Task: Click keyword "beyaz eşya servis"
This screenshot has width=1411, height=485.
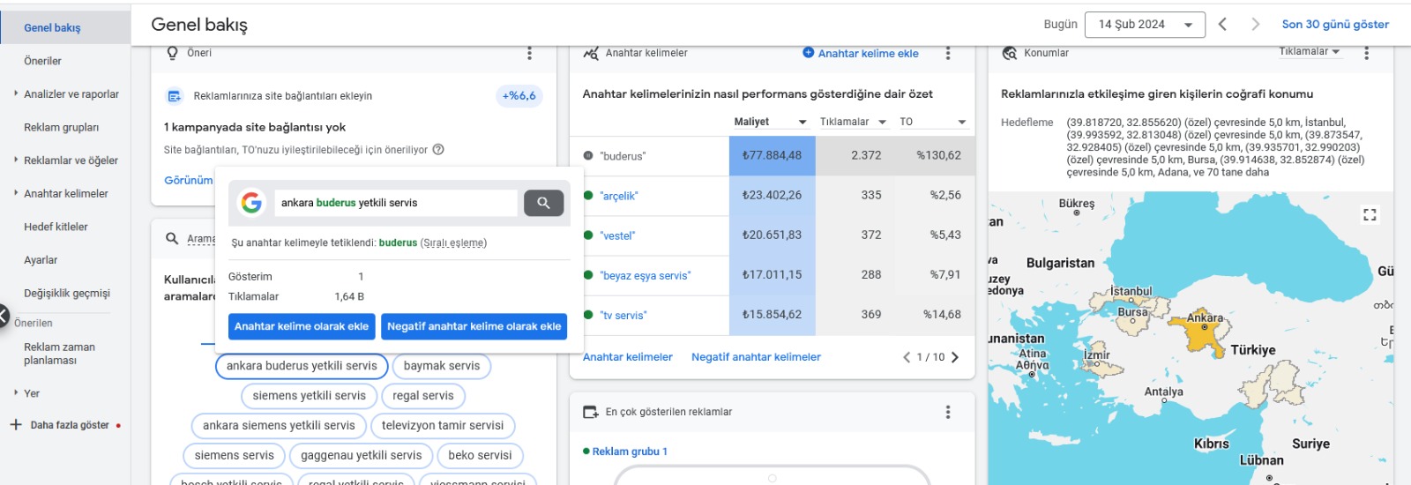Action: coord(646,276)
